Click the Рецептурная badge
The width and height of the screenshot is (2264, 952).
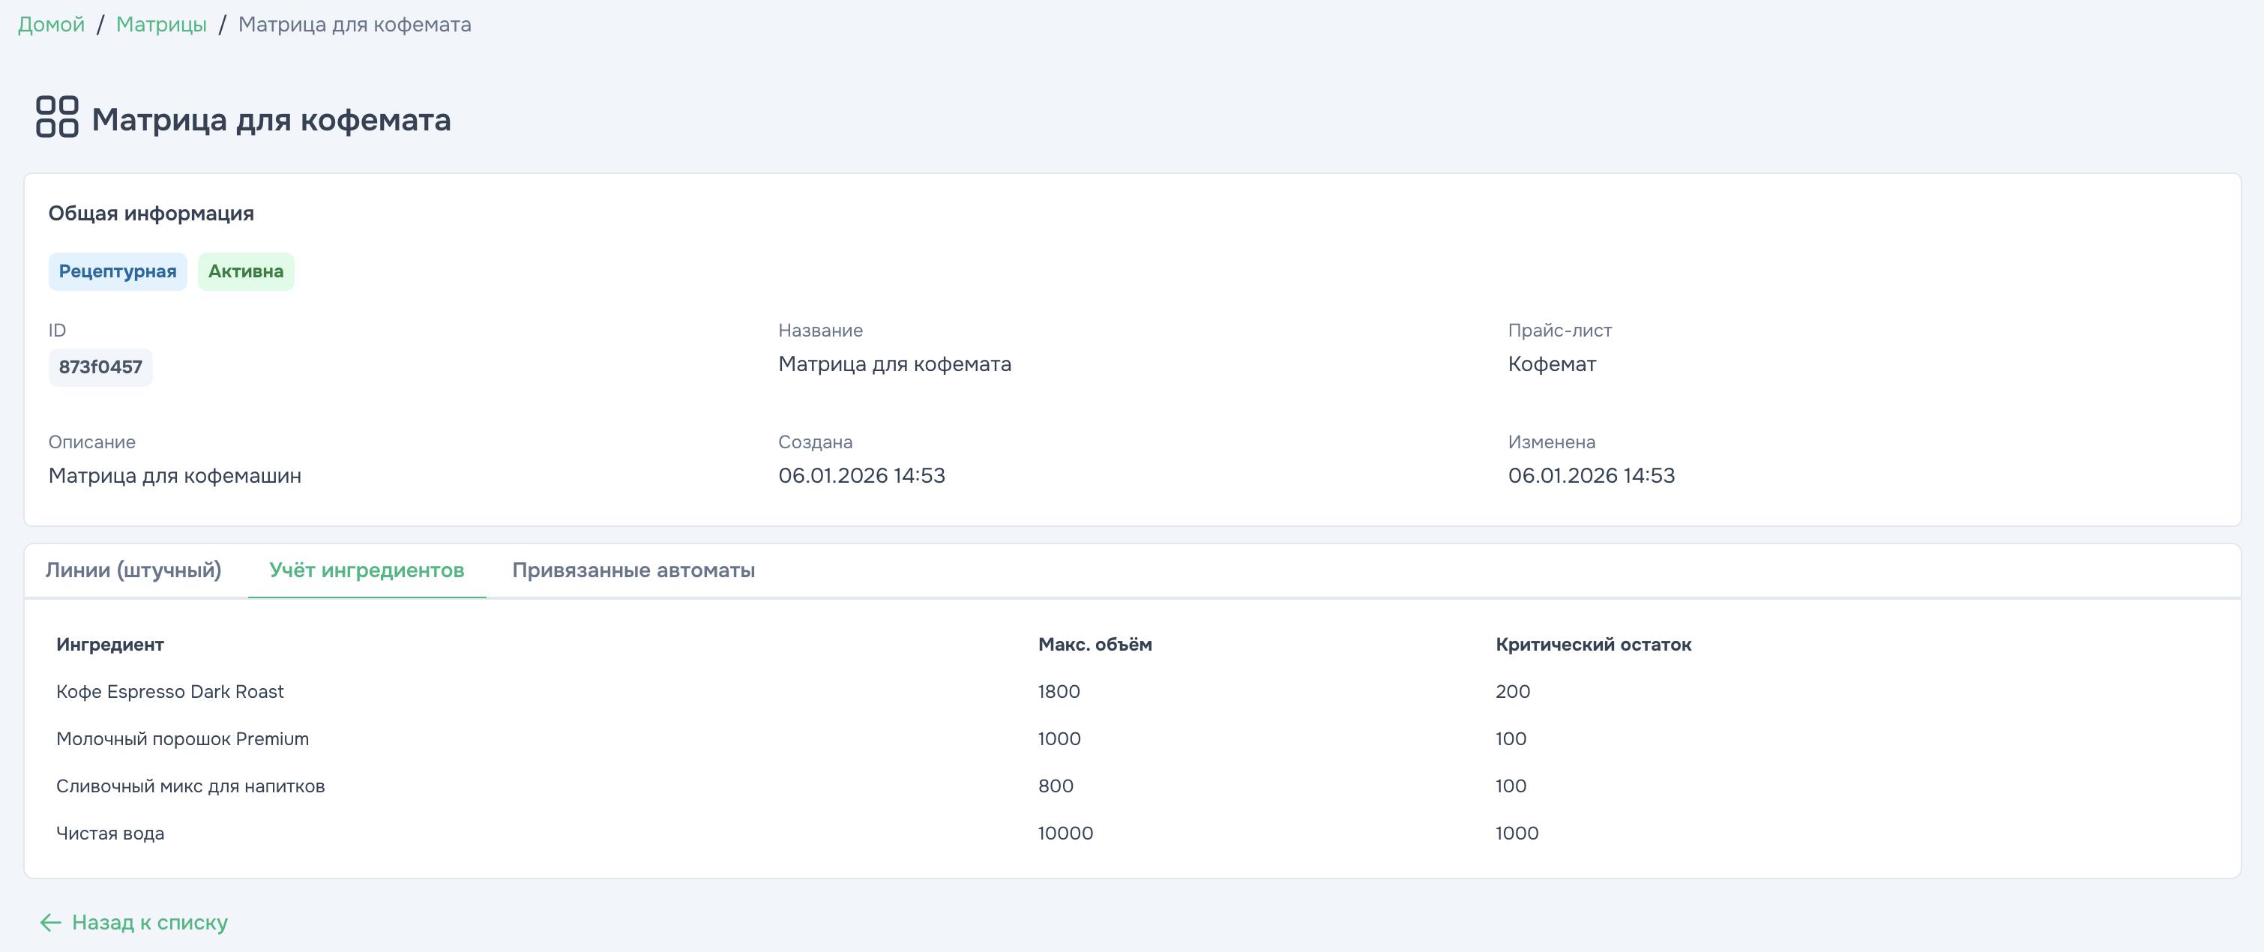point(117,271)
